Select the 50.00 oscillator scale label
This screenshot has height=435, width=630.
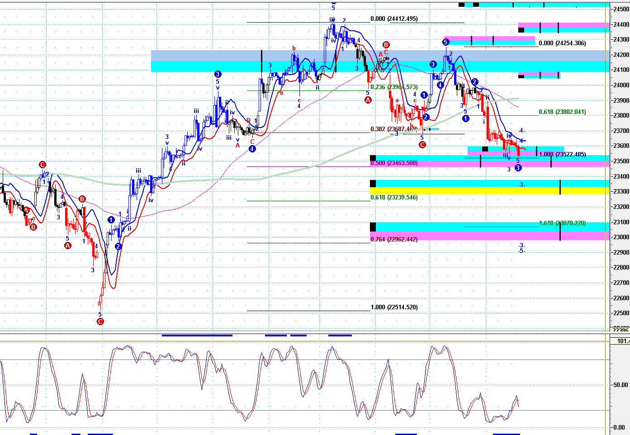[x=620, y=385]
